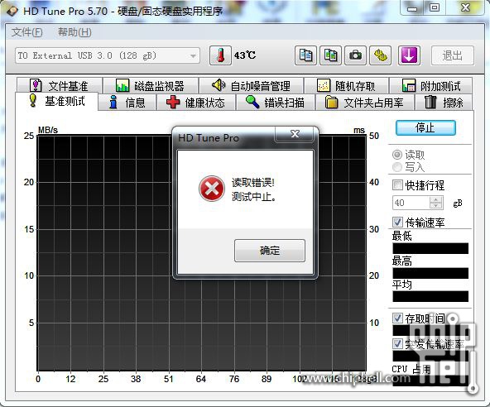Toggle the 突发传输速率 checkbox
Viewport: 490px width, 407px height.
point(397,343)
